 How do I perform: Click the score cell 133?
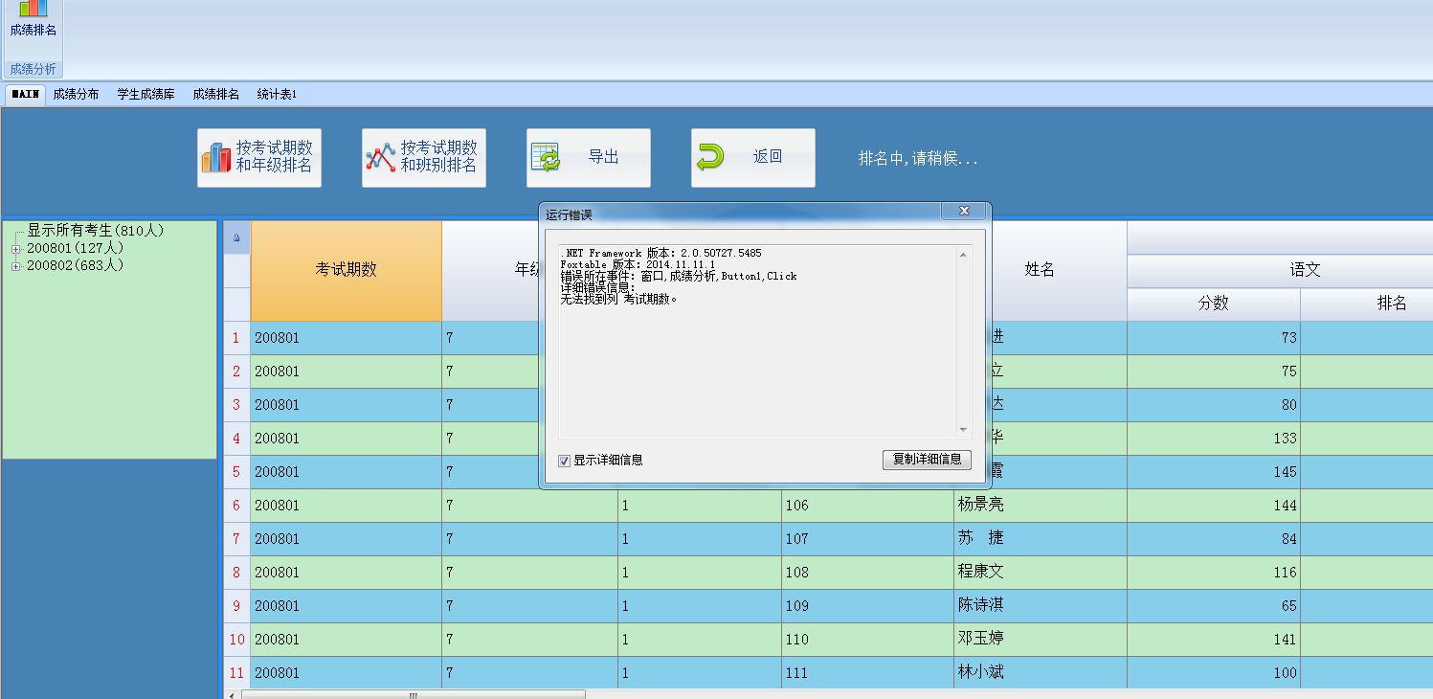(1213, 439)
